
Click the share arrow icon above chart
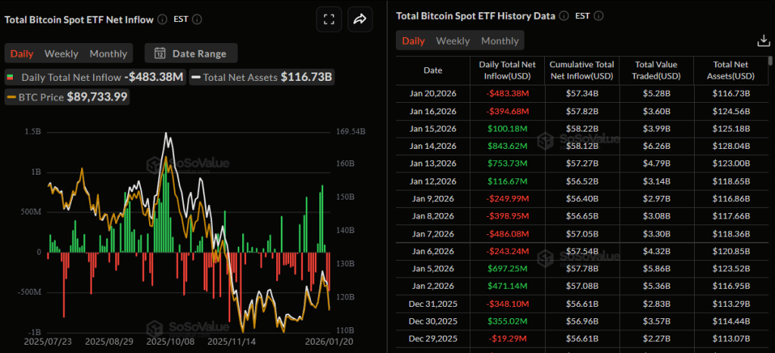[360, 20]
